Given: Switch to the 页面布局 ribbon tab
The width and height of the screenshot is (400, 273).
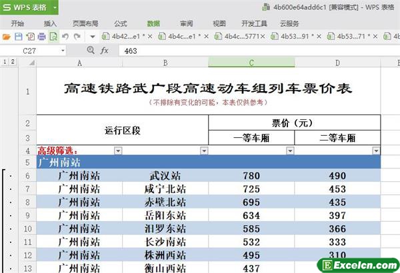Looking at the screenshot, I should (x=85, y=23).
